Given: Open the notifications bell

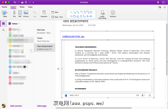Looking at the screenshot, I should click(158, 2).
